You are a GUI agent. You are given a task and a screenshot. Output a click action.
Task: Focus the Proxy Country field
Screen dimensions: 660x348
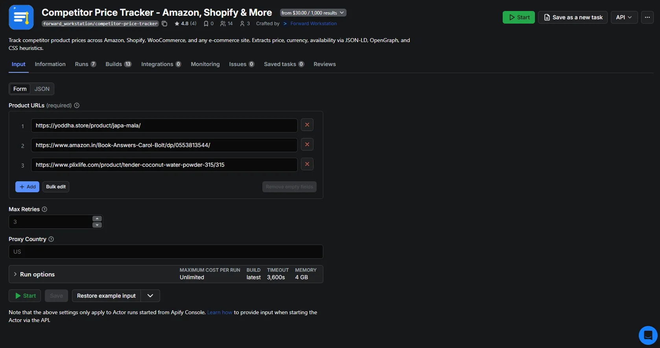166,252
